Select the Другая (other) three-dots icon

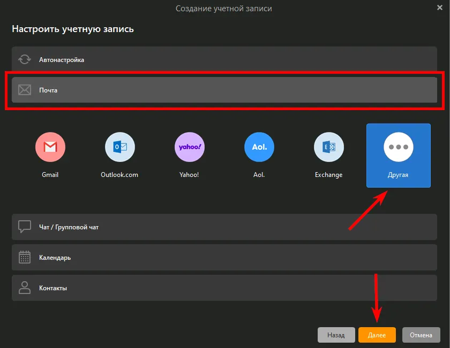(x=398, y=147)
